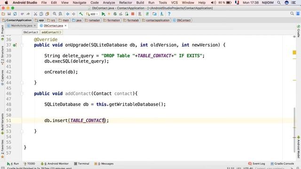Open the Android Monitor tool window
Image resolution: width=301 pixels, height=169 pixels.
coord(55,164)
